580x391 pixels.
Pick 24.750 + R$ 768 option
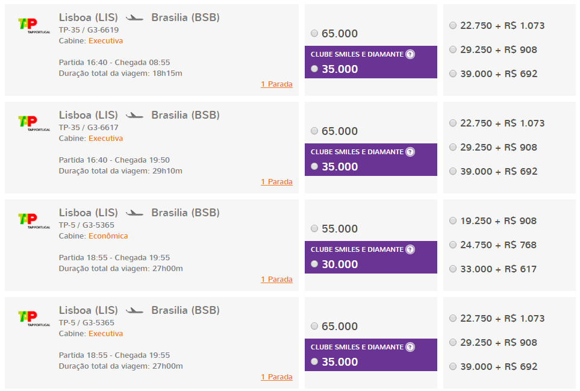click(453, 245)
